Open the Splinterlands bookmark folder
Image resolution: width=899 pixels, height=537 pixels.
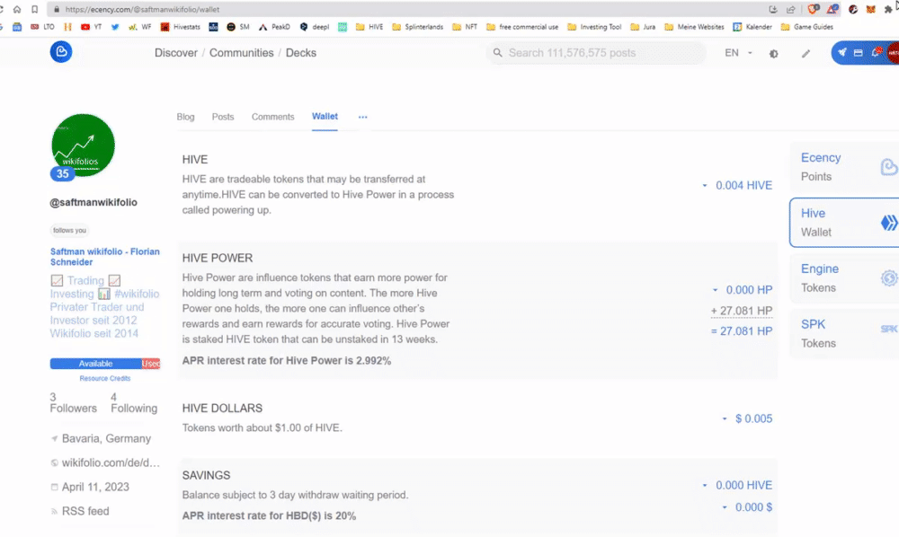coord(418,27)
